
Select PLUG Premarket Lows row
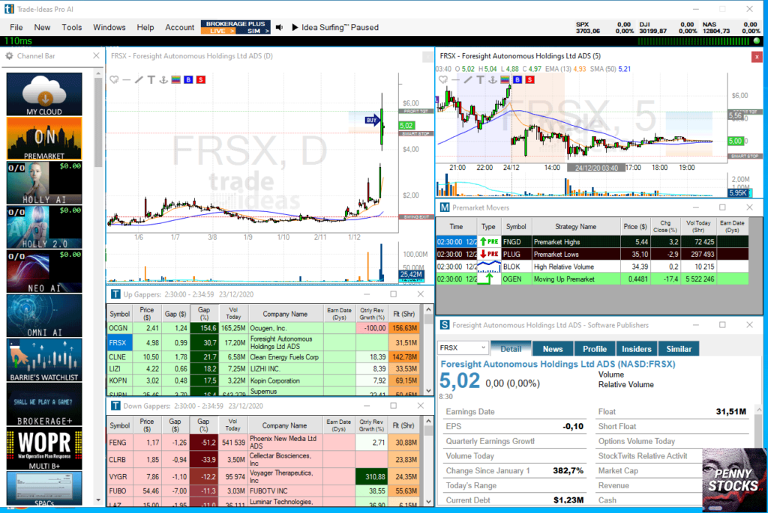(592, 255)
